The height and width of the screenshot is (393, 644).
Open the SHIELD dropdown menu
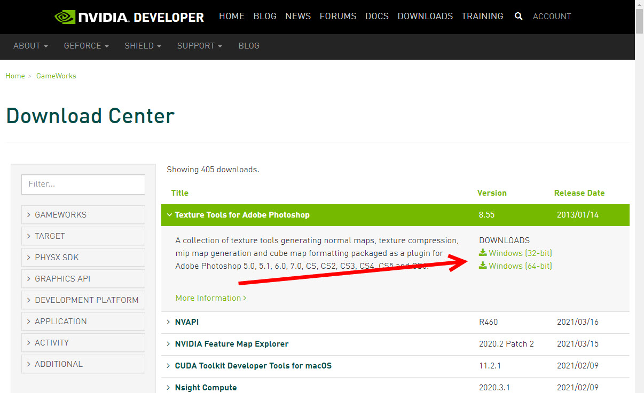[x=143, y=46]
